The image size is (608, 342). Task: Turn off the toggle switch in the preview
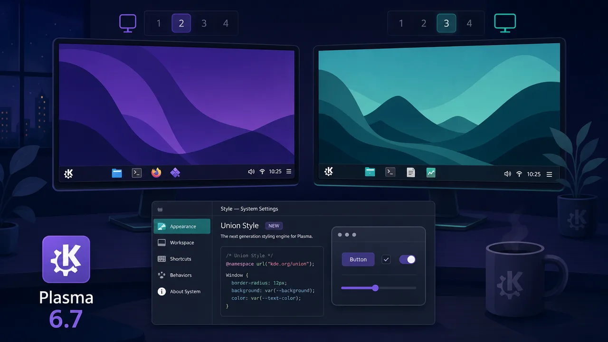tap(408, 259)
